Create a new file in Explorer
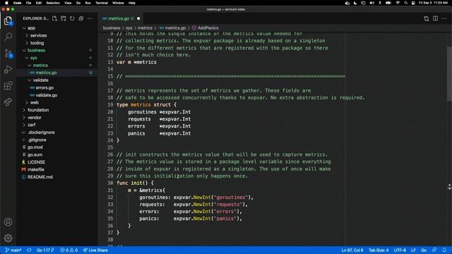Image resolution: width=452 pixels, height=254 pixels. pyautogui.click(x=54, y=18)
